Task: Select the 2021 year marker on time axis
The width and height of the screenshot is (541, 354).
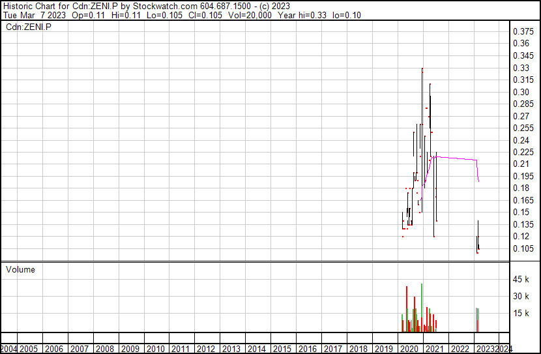Action: [433, 349]
